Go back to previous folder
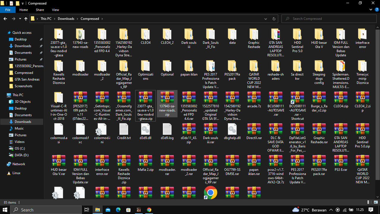Image resolution: width=380 pixels, height=214 pixels. tap(5, 19)
